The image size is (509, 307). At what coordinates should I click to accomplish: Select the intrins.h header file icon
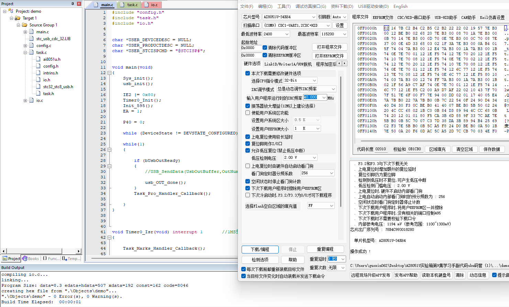click(38, 73)
